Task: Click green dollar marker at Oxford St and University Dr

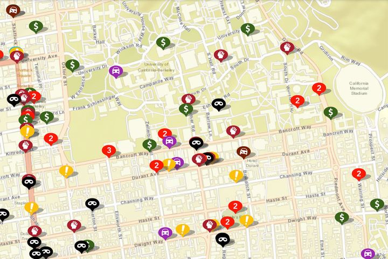Action: point(72,65)
